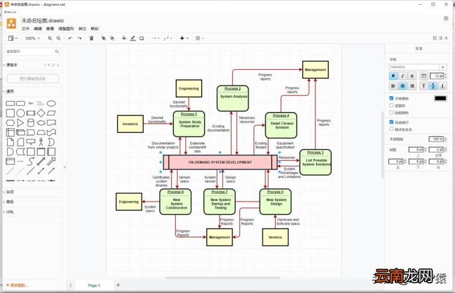Pick the circle shape in the palette

pyautogui.click(x=20, y=113)
